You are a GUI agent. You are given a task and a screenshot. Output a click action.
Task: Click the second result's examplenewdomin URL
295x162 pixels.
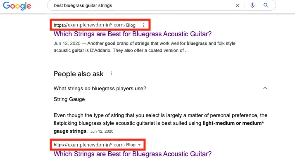click(88, 145)
